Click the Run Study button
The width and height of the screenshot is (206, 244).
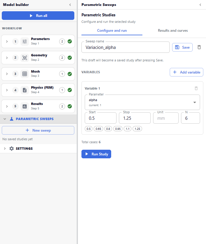[96, 154]
